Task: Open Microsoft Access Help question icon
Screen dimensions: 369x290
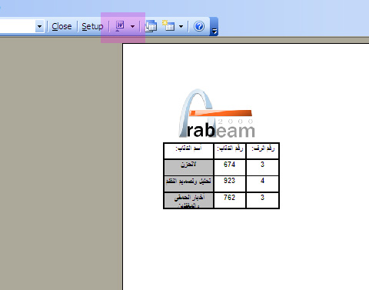Action: pos(199,26)
